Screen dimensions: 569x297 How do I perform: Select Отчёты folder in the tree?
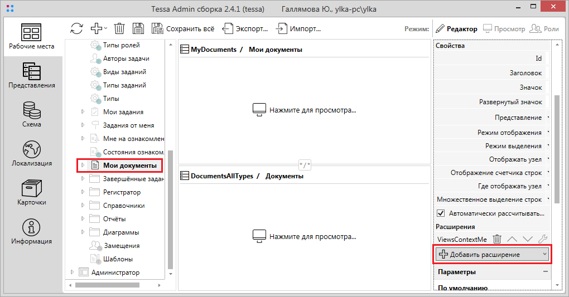(114, 219)
